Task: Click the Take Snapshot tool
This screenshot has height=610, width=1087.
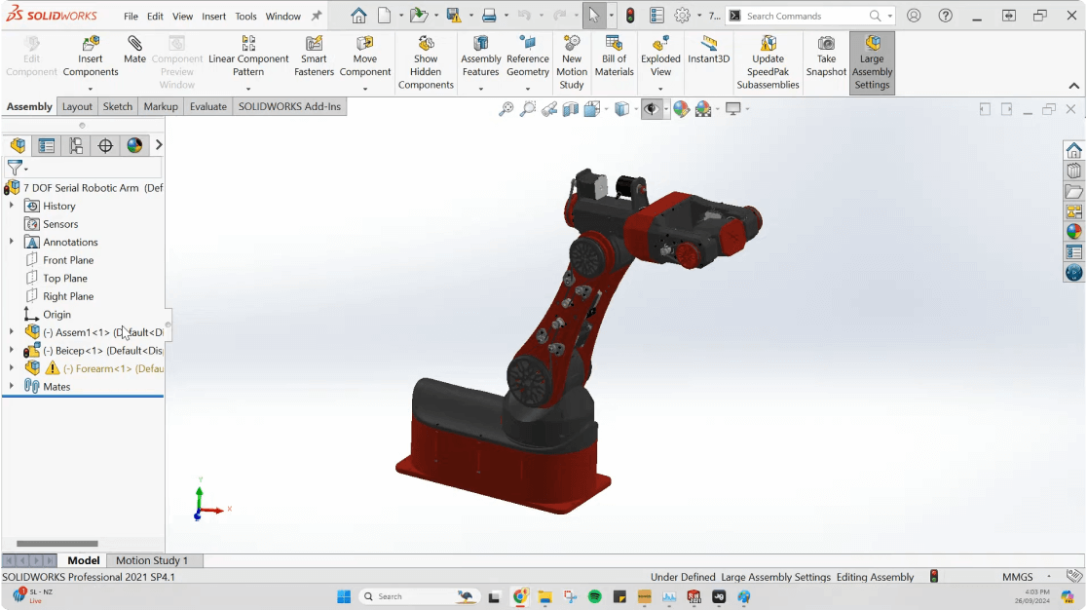Action: [x=826, y=57]
